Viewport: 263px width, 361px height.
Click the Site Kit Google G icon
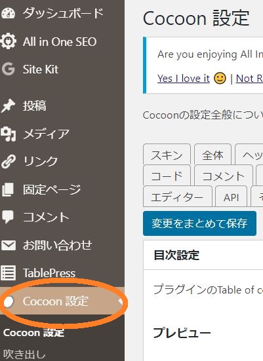pos(9,69)
